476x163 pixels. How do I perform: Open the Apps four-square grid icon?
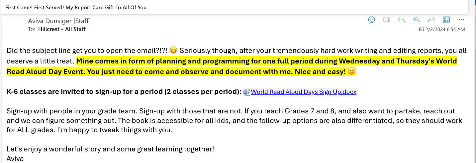pyautogui.click(x=446, y=20)
